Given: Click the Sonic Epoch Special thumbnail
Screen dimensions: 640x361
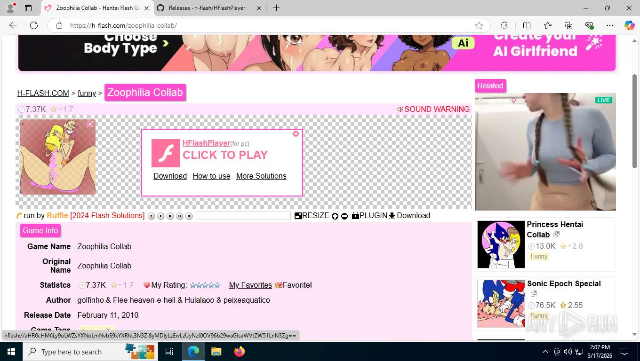Looking at the screenshot, I should click(501, 304).
